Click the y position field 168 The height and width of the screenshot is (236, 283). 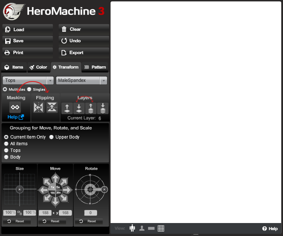tap(65, 213)
